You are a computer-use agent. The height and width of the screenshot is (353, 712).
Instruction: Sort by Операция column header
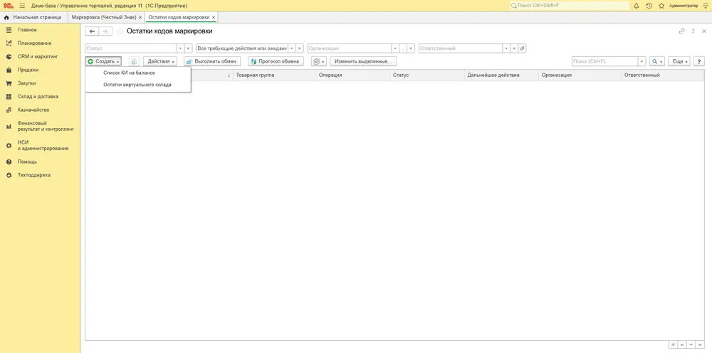(x=353, y=75)
